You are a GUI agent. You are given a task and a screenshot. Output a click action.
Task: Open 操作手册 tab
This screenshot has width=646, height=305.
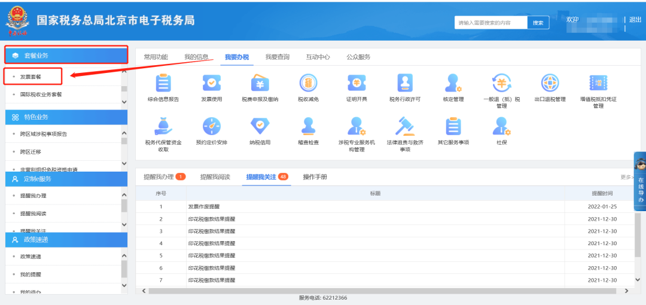[315, 177]
